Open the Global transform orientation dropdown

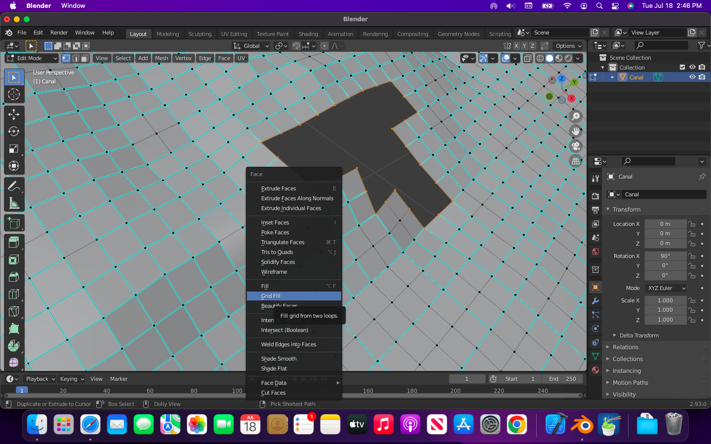click(x=252, y=46)
